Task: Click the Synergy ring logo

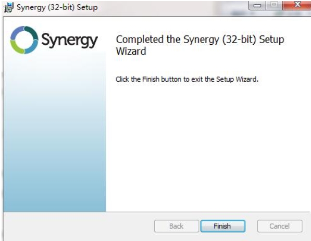Action: coord(24,40)
